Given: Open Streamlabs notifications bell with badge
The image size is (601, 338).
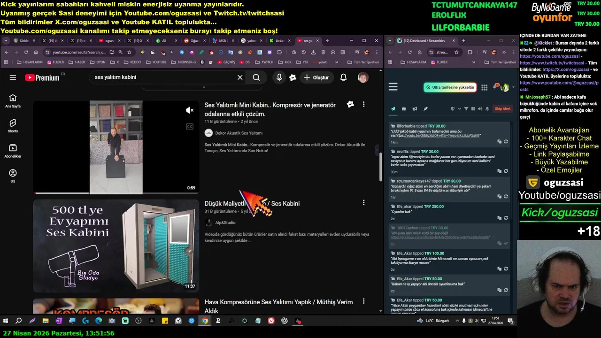Looking at the screenshot, I should tap(495, 87).
